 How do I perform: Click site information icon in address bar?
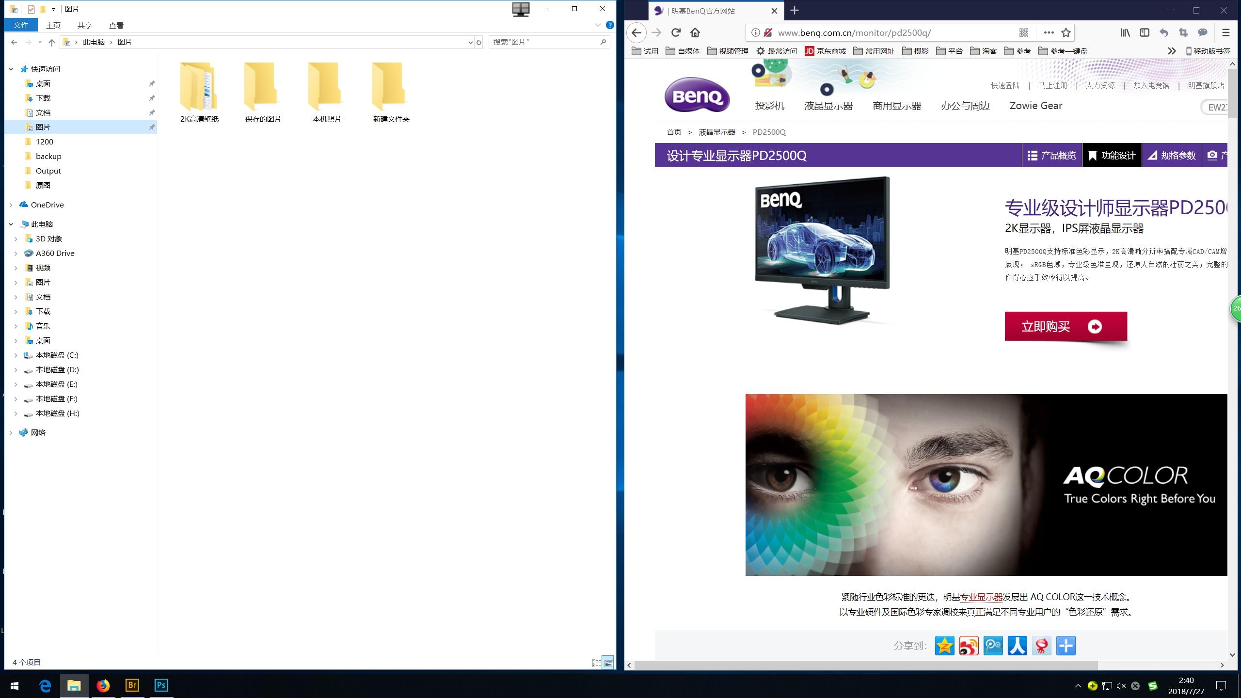click(755, 32)
